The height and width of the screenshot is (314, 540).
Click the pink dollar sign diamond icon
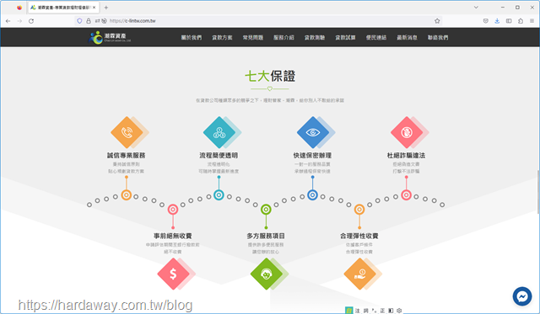(x=173, y=274)
